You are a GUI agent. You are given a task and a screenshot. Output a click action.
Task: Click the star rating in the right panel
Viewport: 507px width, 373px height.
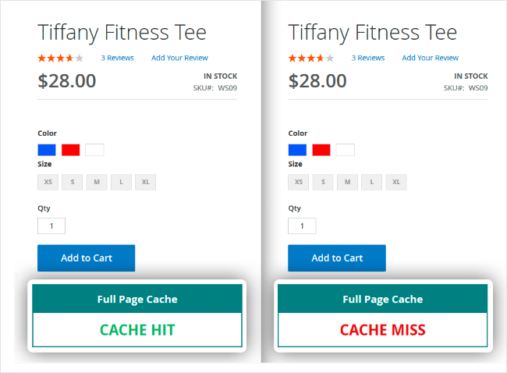click(310, 58)
